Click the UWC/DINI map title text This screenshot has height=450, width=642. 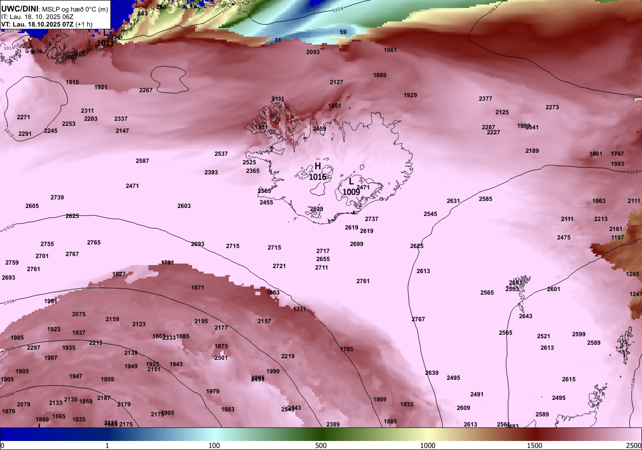click(54, 9)
